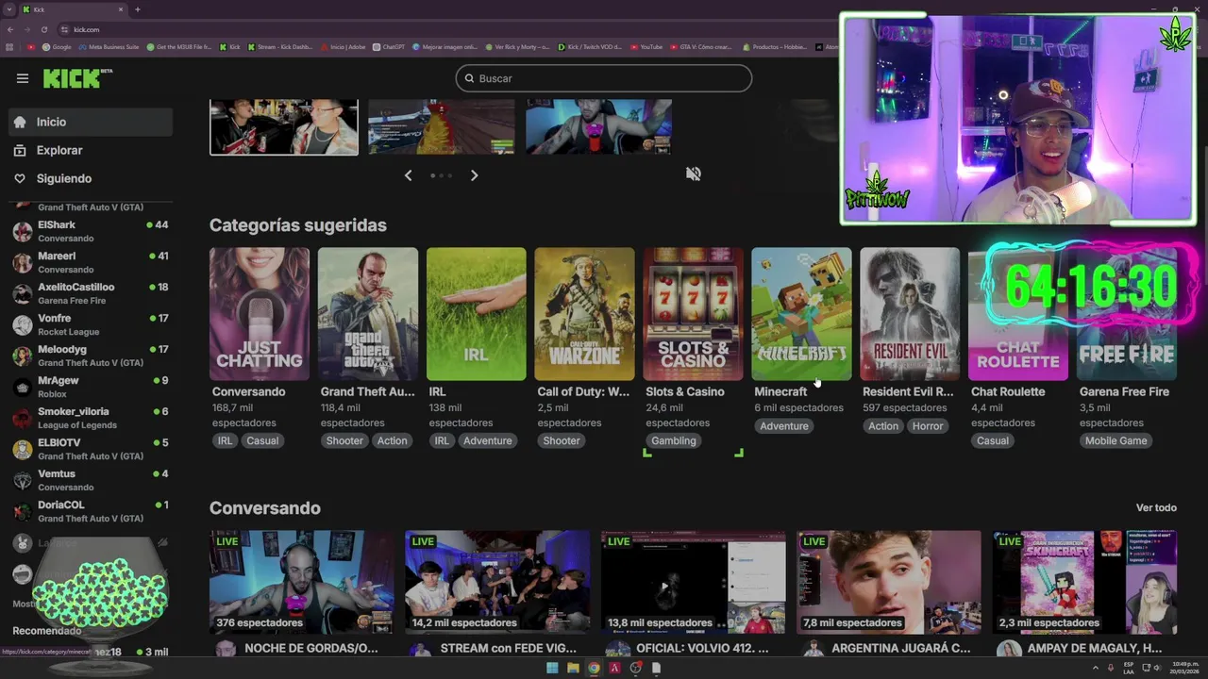1208x679 pixels.
Task: Open DoriaCOL avatar in sidebar
Action: point(23,511)
